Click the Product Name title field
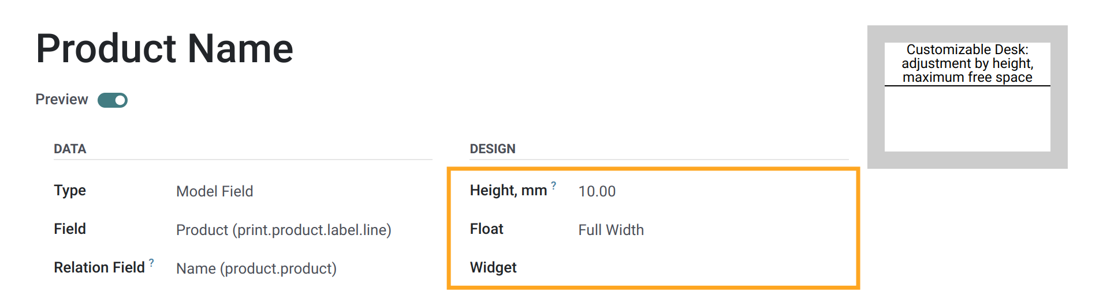Viewport: 1103px width, 303px height. coord(165,48)
